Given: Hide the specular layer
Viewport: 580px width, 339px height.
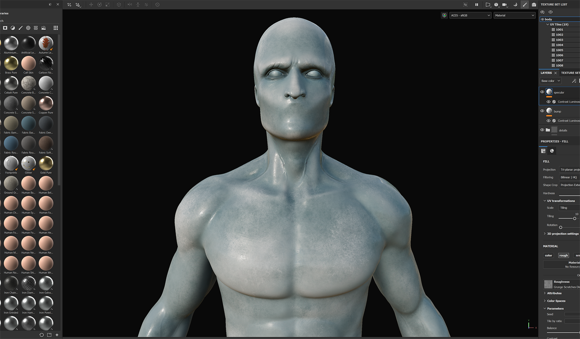Looking at the screenshot, I should (x=542, y=92).
